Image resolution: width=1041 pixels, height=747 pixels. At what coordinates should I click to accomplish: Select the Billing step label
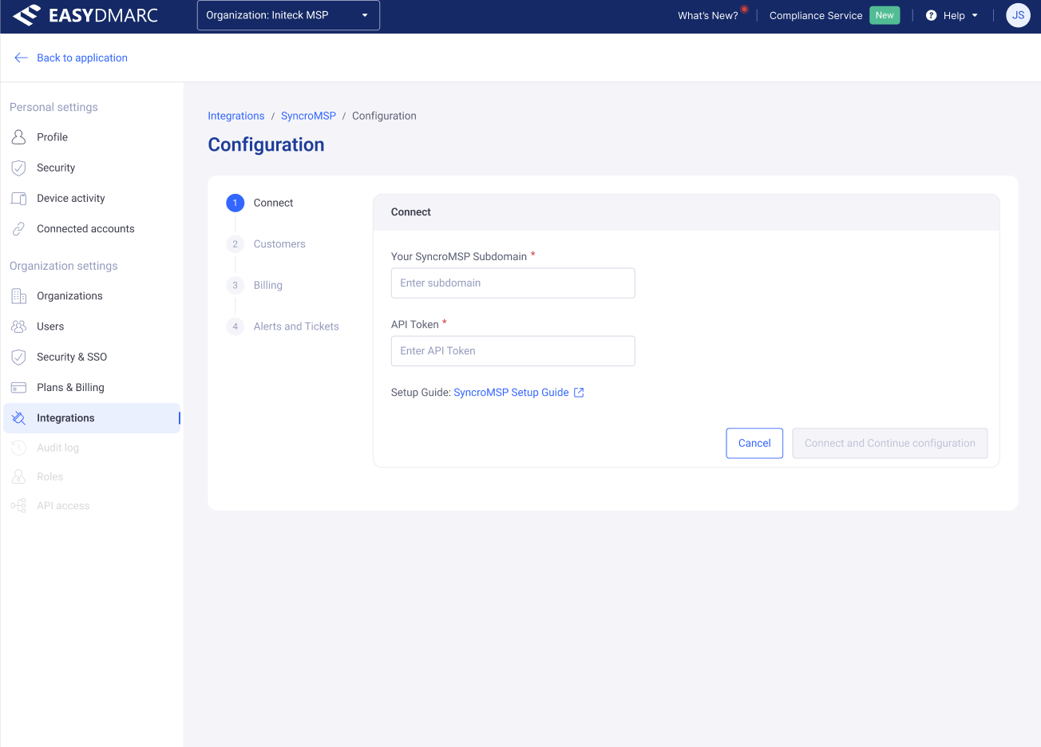click(268, 286)
